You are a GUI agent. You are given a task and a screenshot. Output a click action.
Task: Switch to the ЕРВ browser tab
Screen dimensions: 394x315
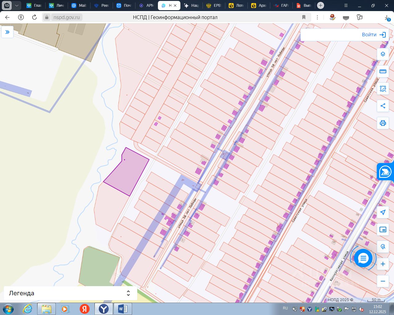(214, 6)
